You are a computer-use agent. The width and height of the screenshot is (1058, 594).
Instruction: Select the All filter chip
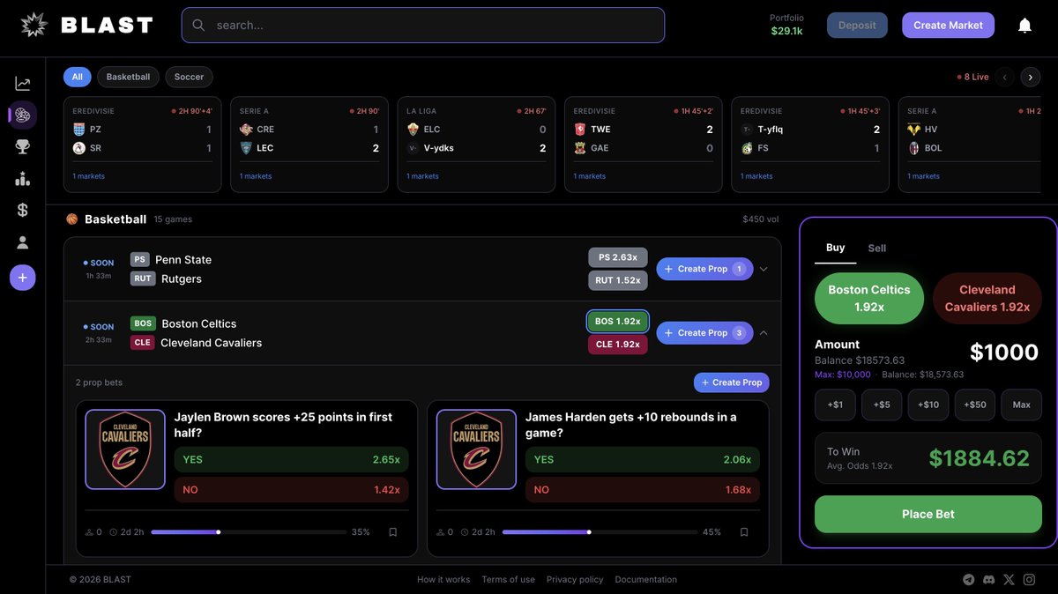tap(78, 77)
